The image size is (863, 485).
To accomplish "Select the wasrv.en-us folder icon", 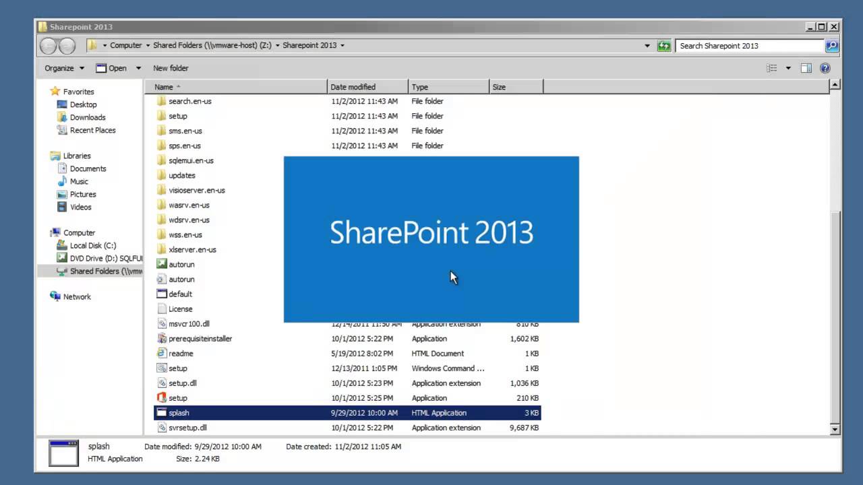I will 161,205.
